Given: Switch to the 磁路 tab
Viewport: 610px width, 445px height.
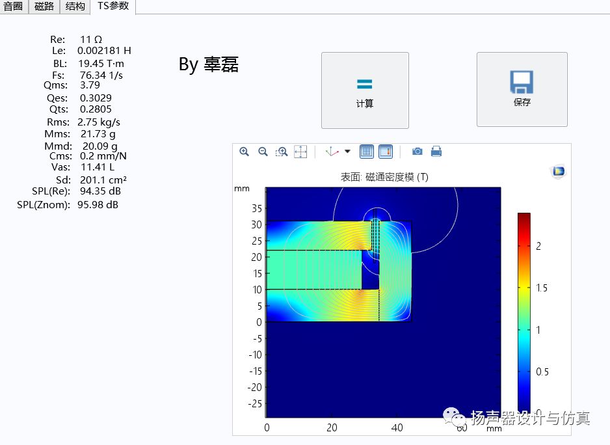Looking at the screenshot, I should (x=44, y=7).
